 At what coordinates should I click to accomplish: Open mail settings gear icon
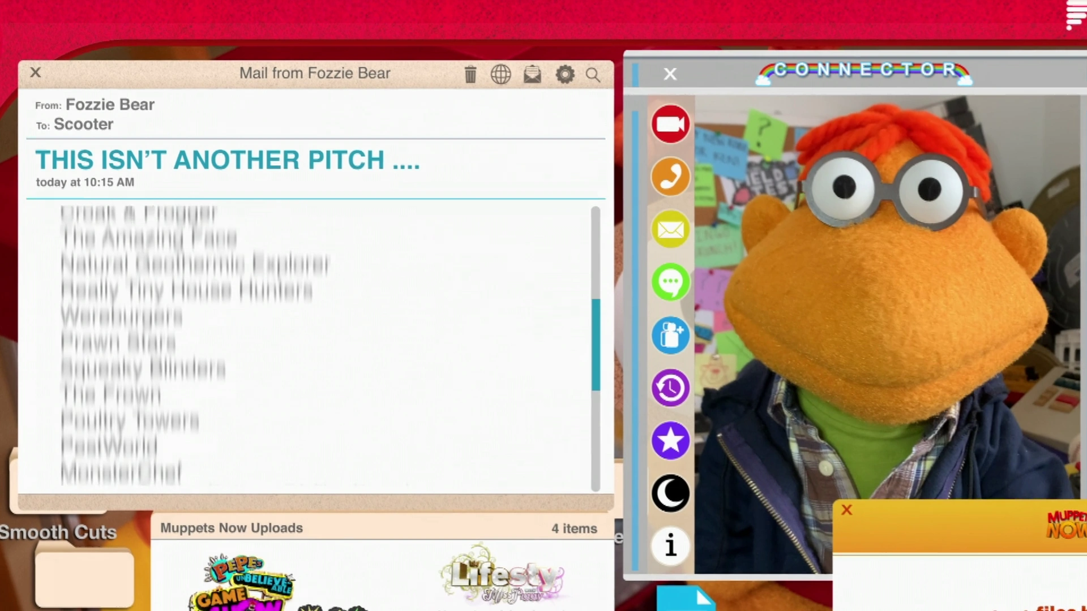coord(564,74)
